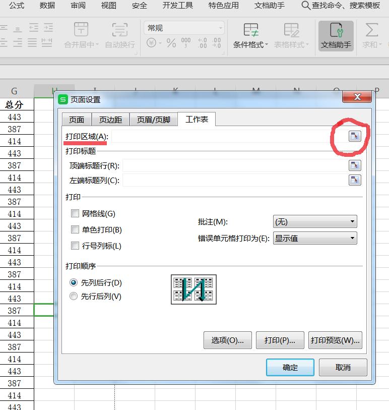The image size is (389, 410).
Task: Open the 错误单元格打印为 dropdown
Action: coord(315,238)
